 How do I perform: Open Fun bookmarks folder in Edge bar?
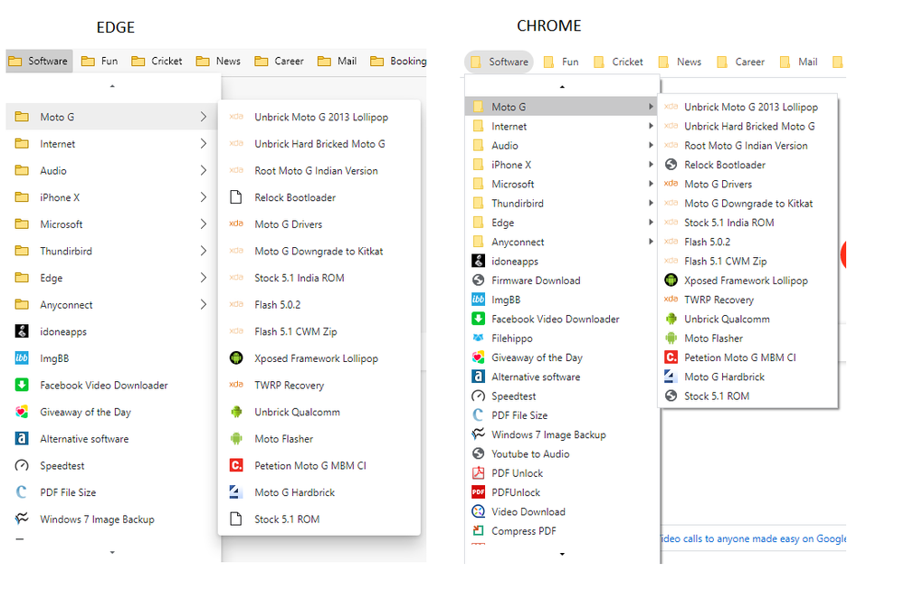tap(100, 62)
